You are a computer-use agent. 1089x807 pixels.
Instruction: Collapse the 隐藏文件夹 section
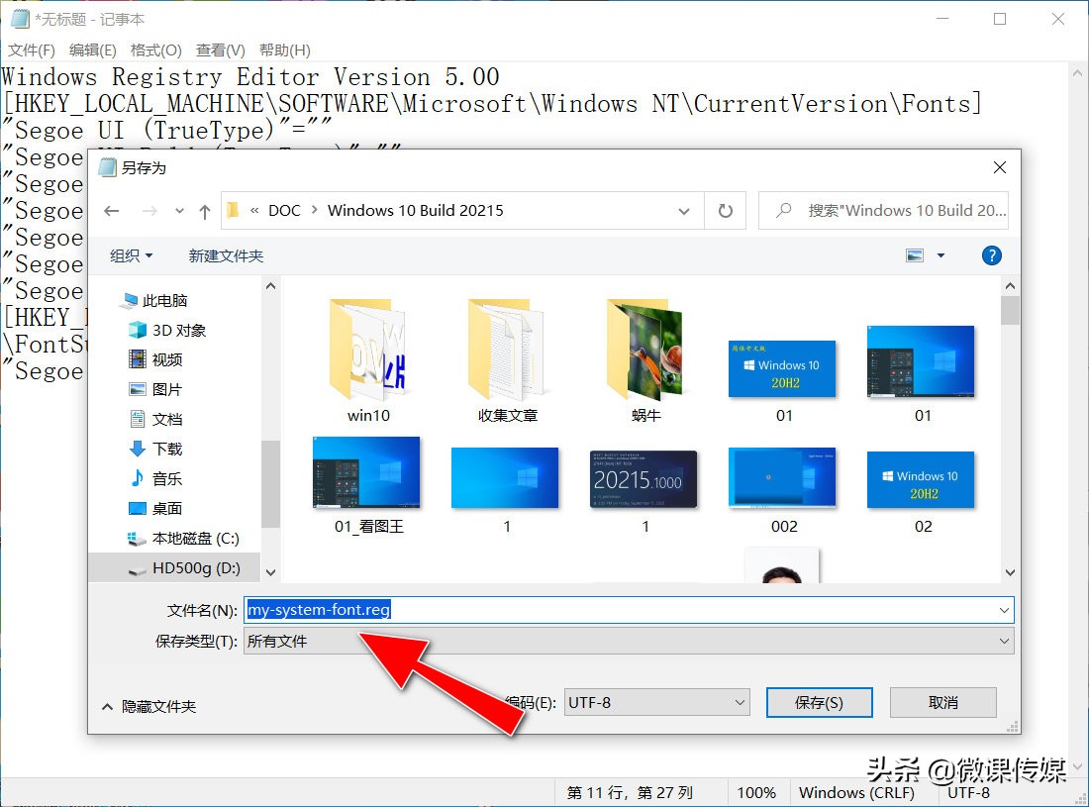(148, 706)
